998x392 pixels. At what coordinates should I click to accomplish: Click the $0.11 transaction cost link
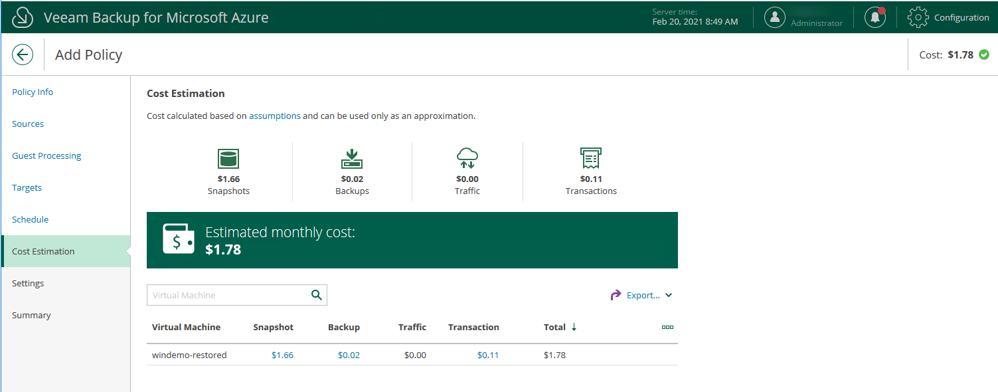(x=487, y=355)
